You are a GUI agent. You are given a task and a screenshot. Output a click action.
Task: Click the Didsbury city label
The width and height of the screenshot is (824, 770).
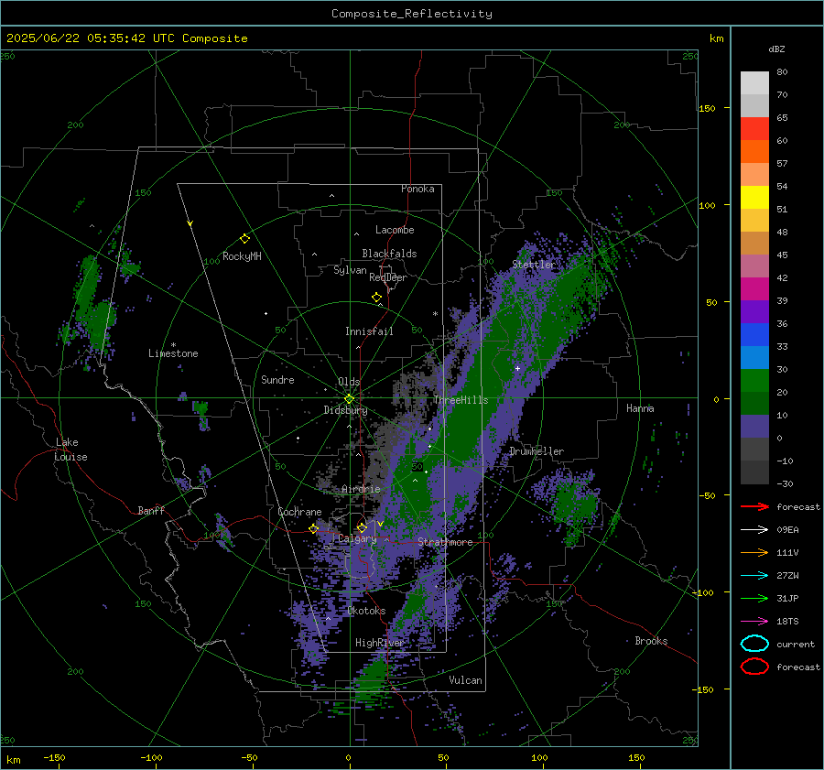(345, 410)
